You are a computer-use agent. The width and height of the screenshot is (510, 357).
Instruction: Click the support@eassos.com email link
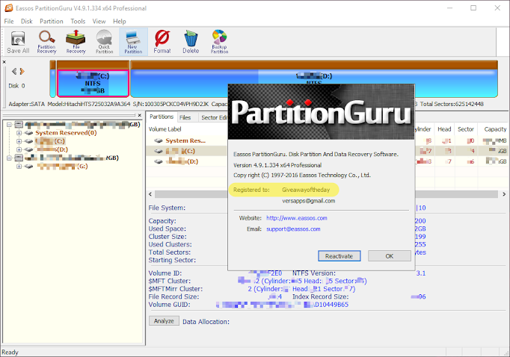[x=293, y=229]
